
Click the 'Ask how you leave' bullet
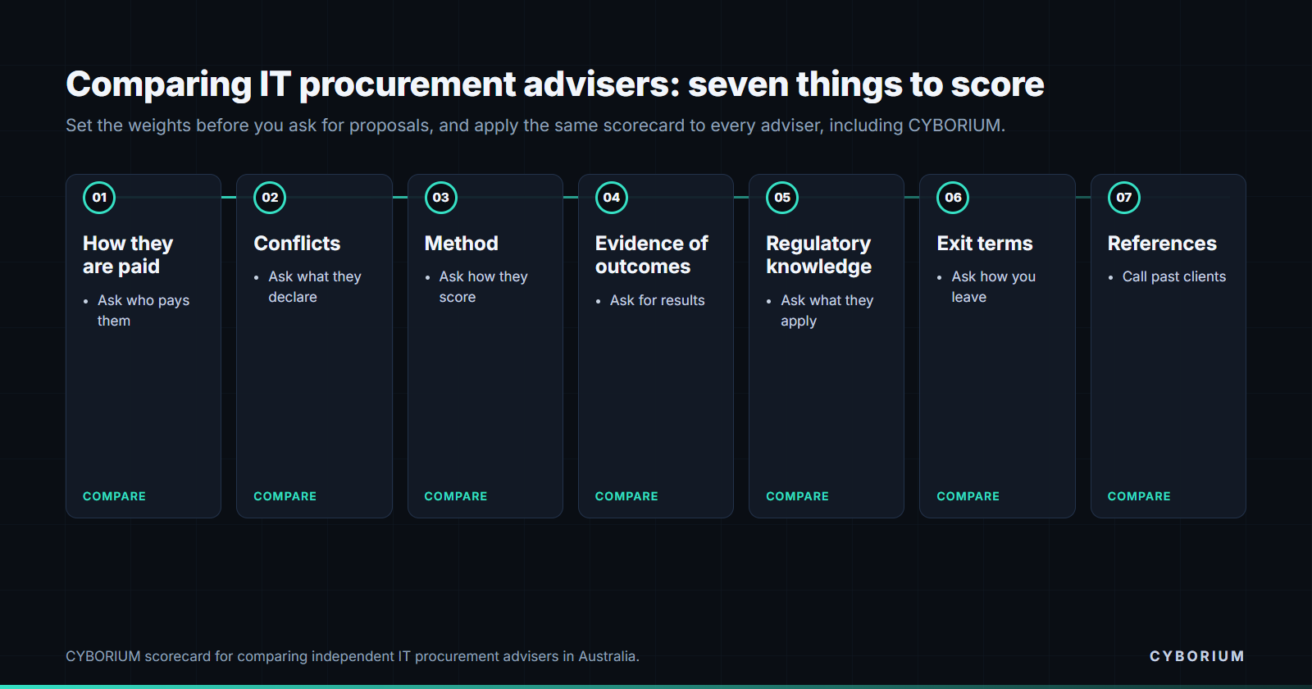[994, 287]
